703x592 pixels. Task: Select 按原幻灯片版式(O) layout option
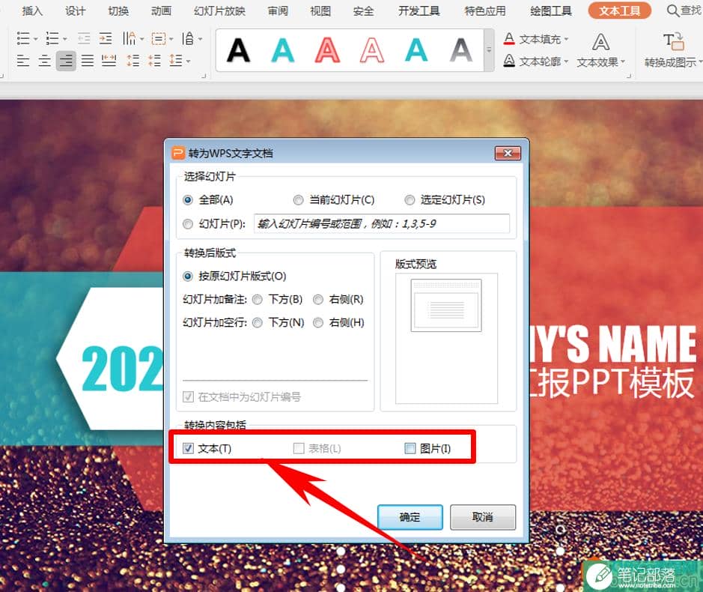pyautogui.click(x=188, y=276)
